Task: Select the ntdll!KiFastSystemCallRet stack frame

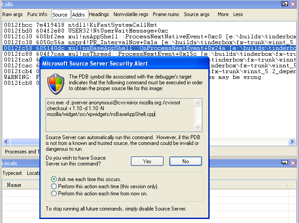Action: (80, 25)
